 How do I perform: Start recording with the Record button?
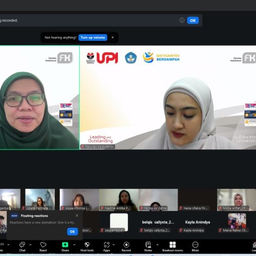coord(126,247)
